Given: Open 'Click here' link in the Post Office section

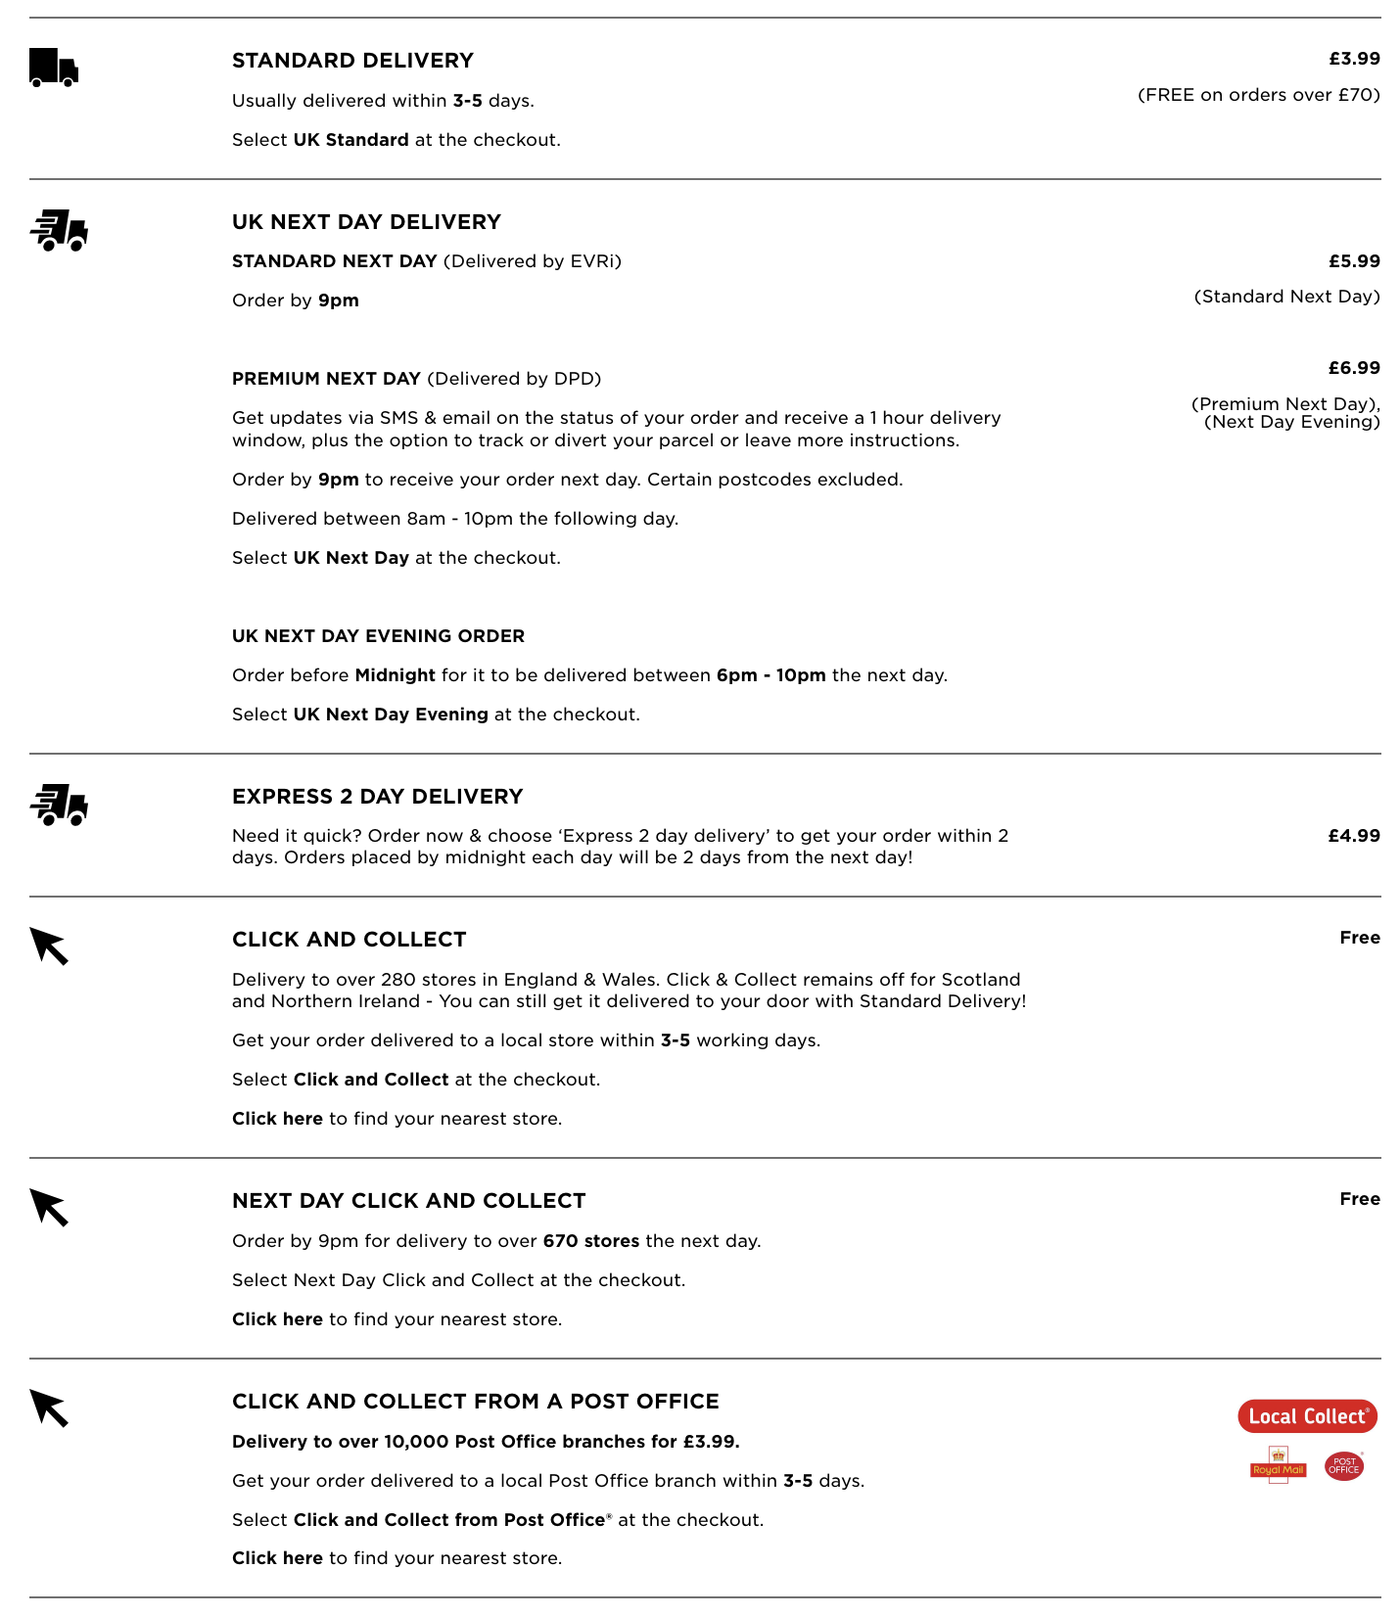Looking at the screenshot, I should (x=277, y=1558).
